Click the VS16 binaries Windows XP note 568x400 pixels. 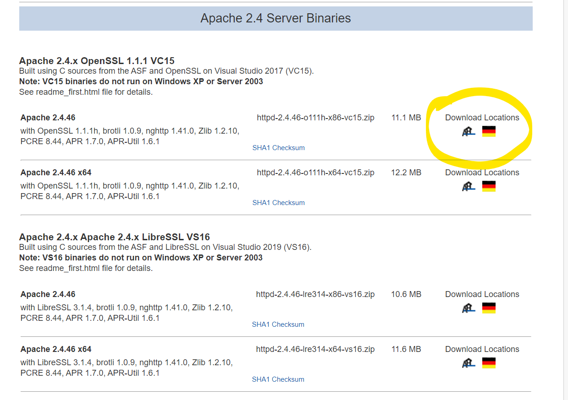pyautogui.click(x=141, y=258)
